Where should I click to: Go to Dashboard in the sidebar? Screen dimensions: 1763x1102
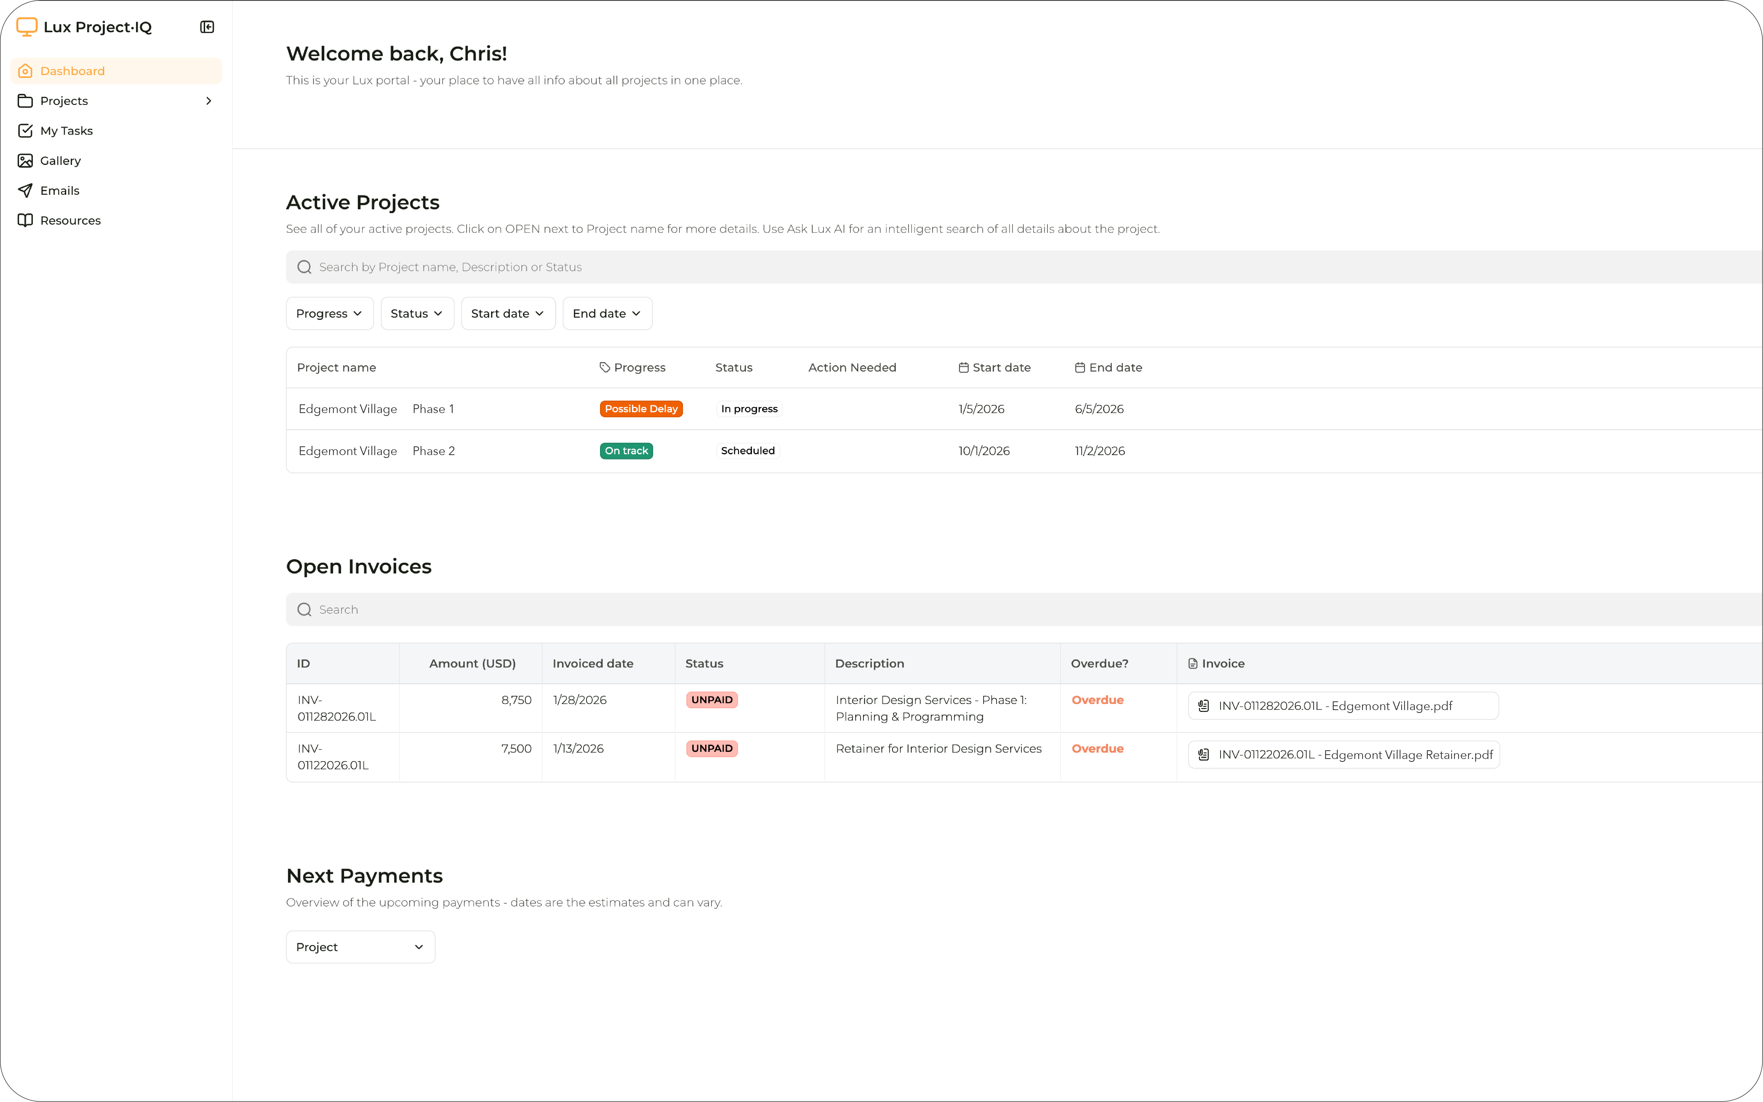(72, 71)
